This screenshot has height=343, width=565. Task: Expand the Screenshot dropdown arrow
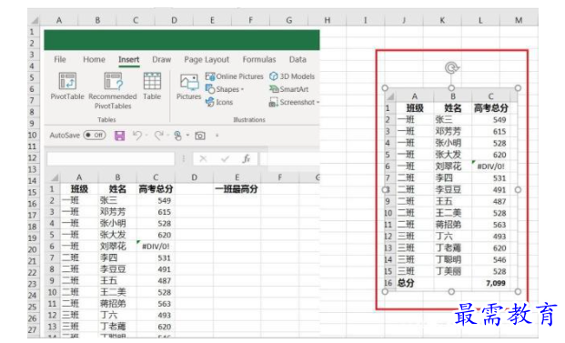coord(318,102)
